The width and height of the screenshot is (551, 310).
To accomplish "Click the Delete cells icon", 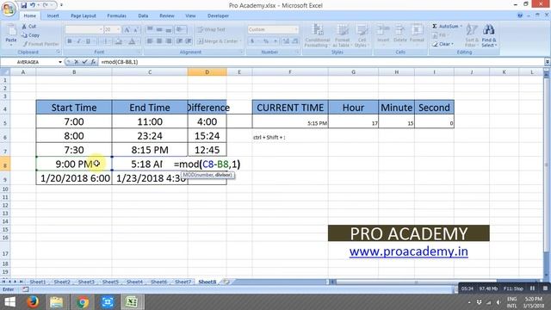I will point(399,30).
